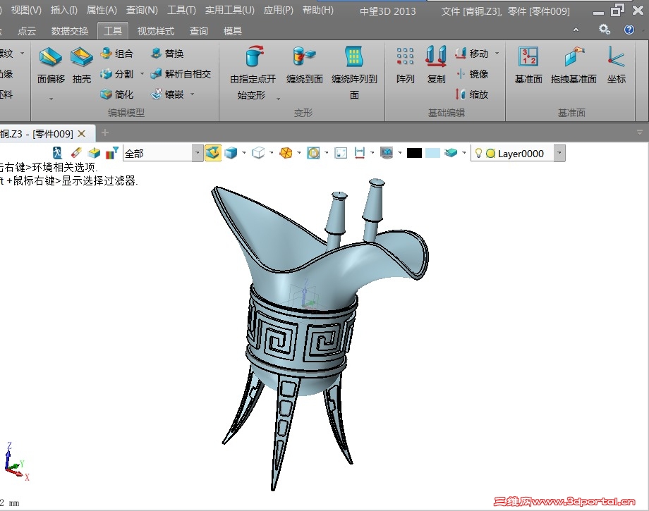Select the 缠绕阵列到面 tool
This screenshot has height=511, width=649.
(x=354, y=73)
